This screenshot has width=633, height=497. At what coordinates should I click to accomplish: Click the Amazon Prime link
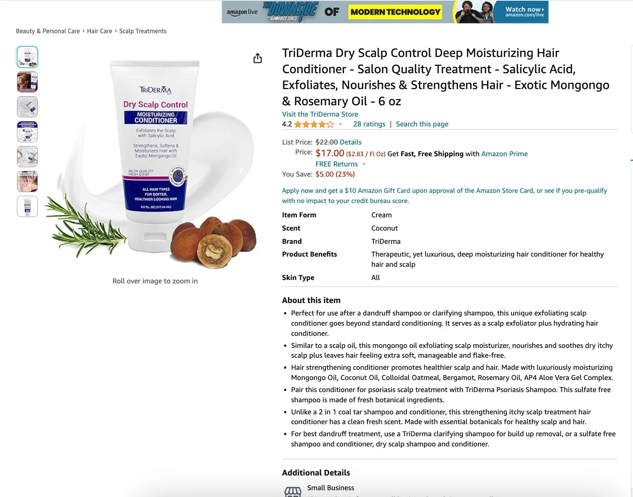pyautogui.click(x=504, y=154)
